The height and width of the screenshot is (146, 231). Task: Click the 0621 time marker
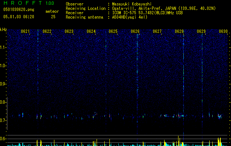point(25,31)
